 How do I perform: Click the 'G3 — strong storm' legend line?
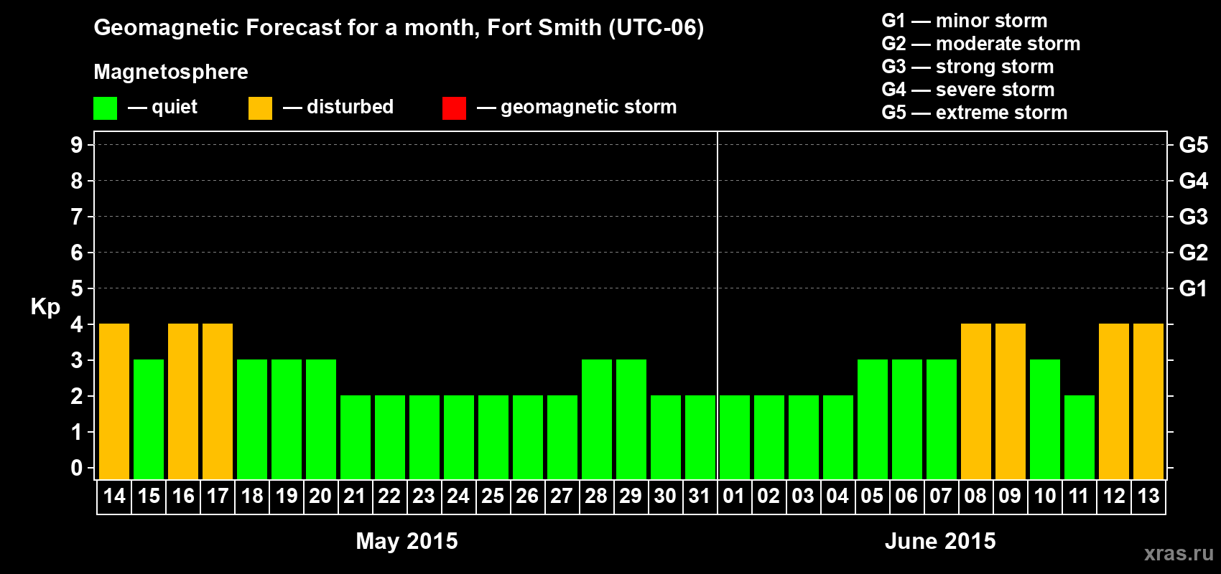[967, 67]
